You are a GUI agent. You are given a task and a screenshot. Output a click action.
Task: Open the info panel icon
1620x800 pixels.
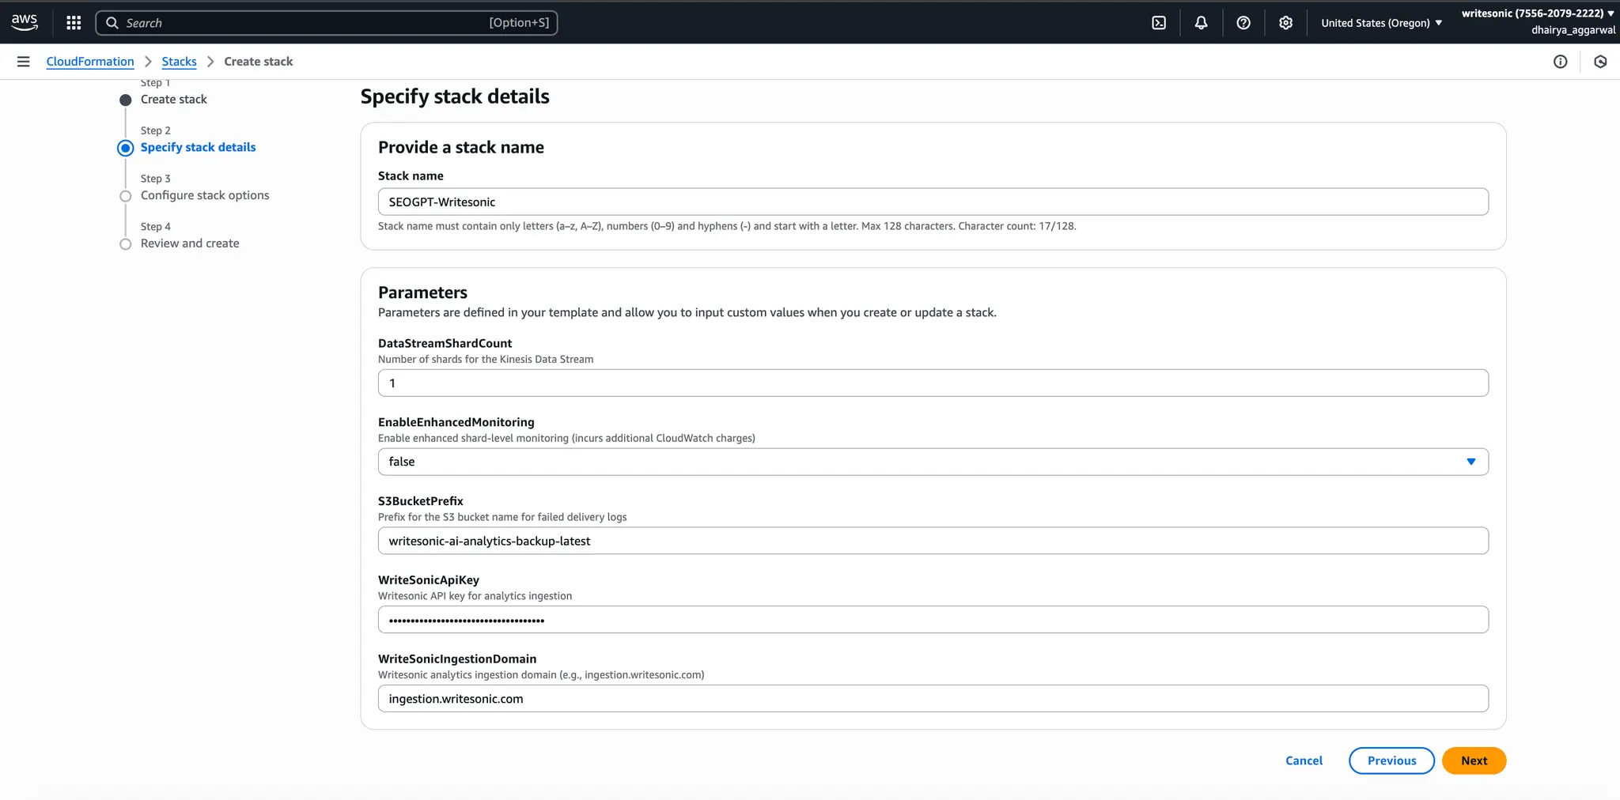1560,62
